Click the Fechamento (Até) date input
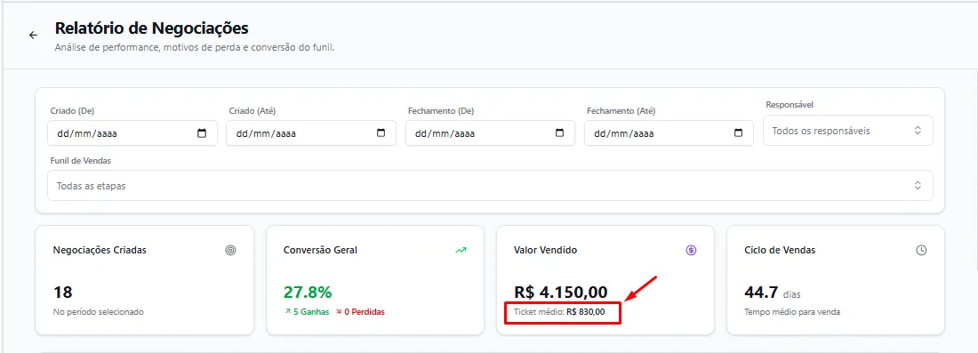 (x=669, y=132)
